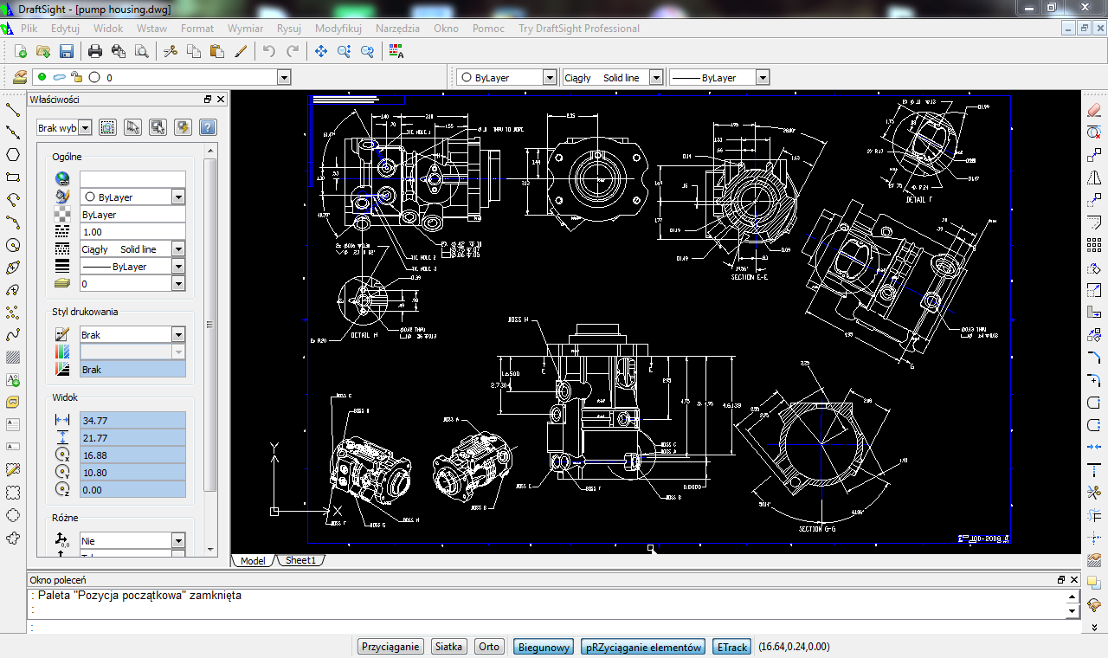Open the Modyfikuj menu
This screenshot has width=1108, height=658.
[338, 29]
